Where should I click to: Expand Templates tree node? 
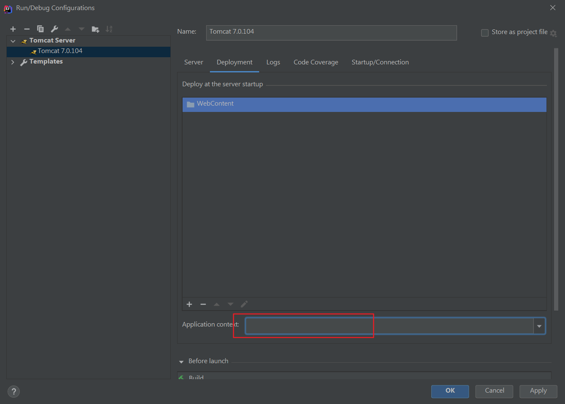13,62
